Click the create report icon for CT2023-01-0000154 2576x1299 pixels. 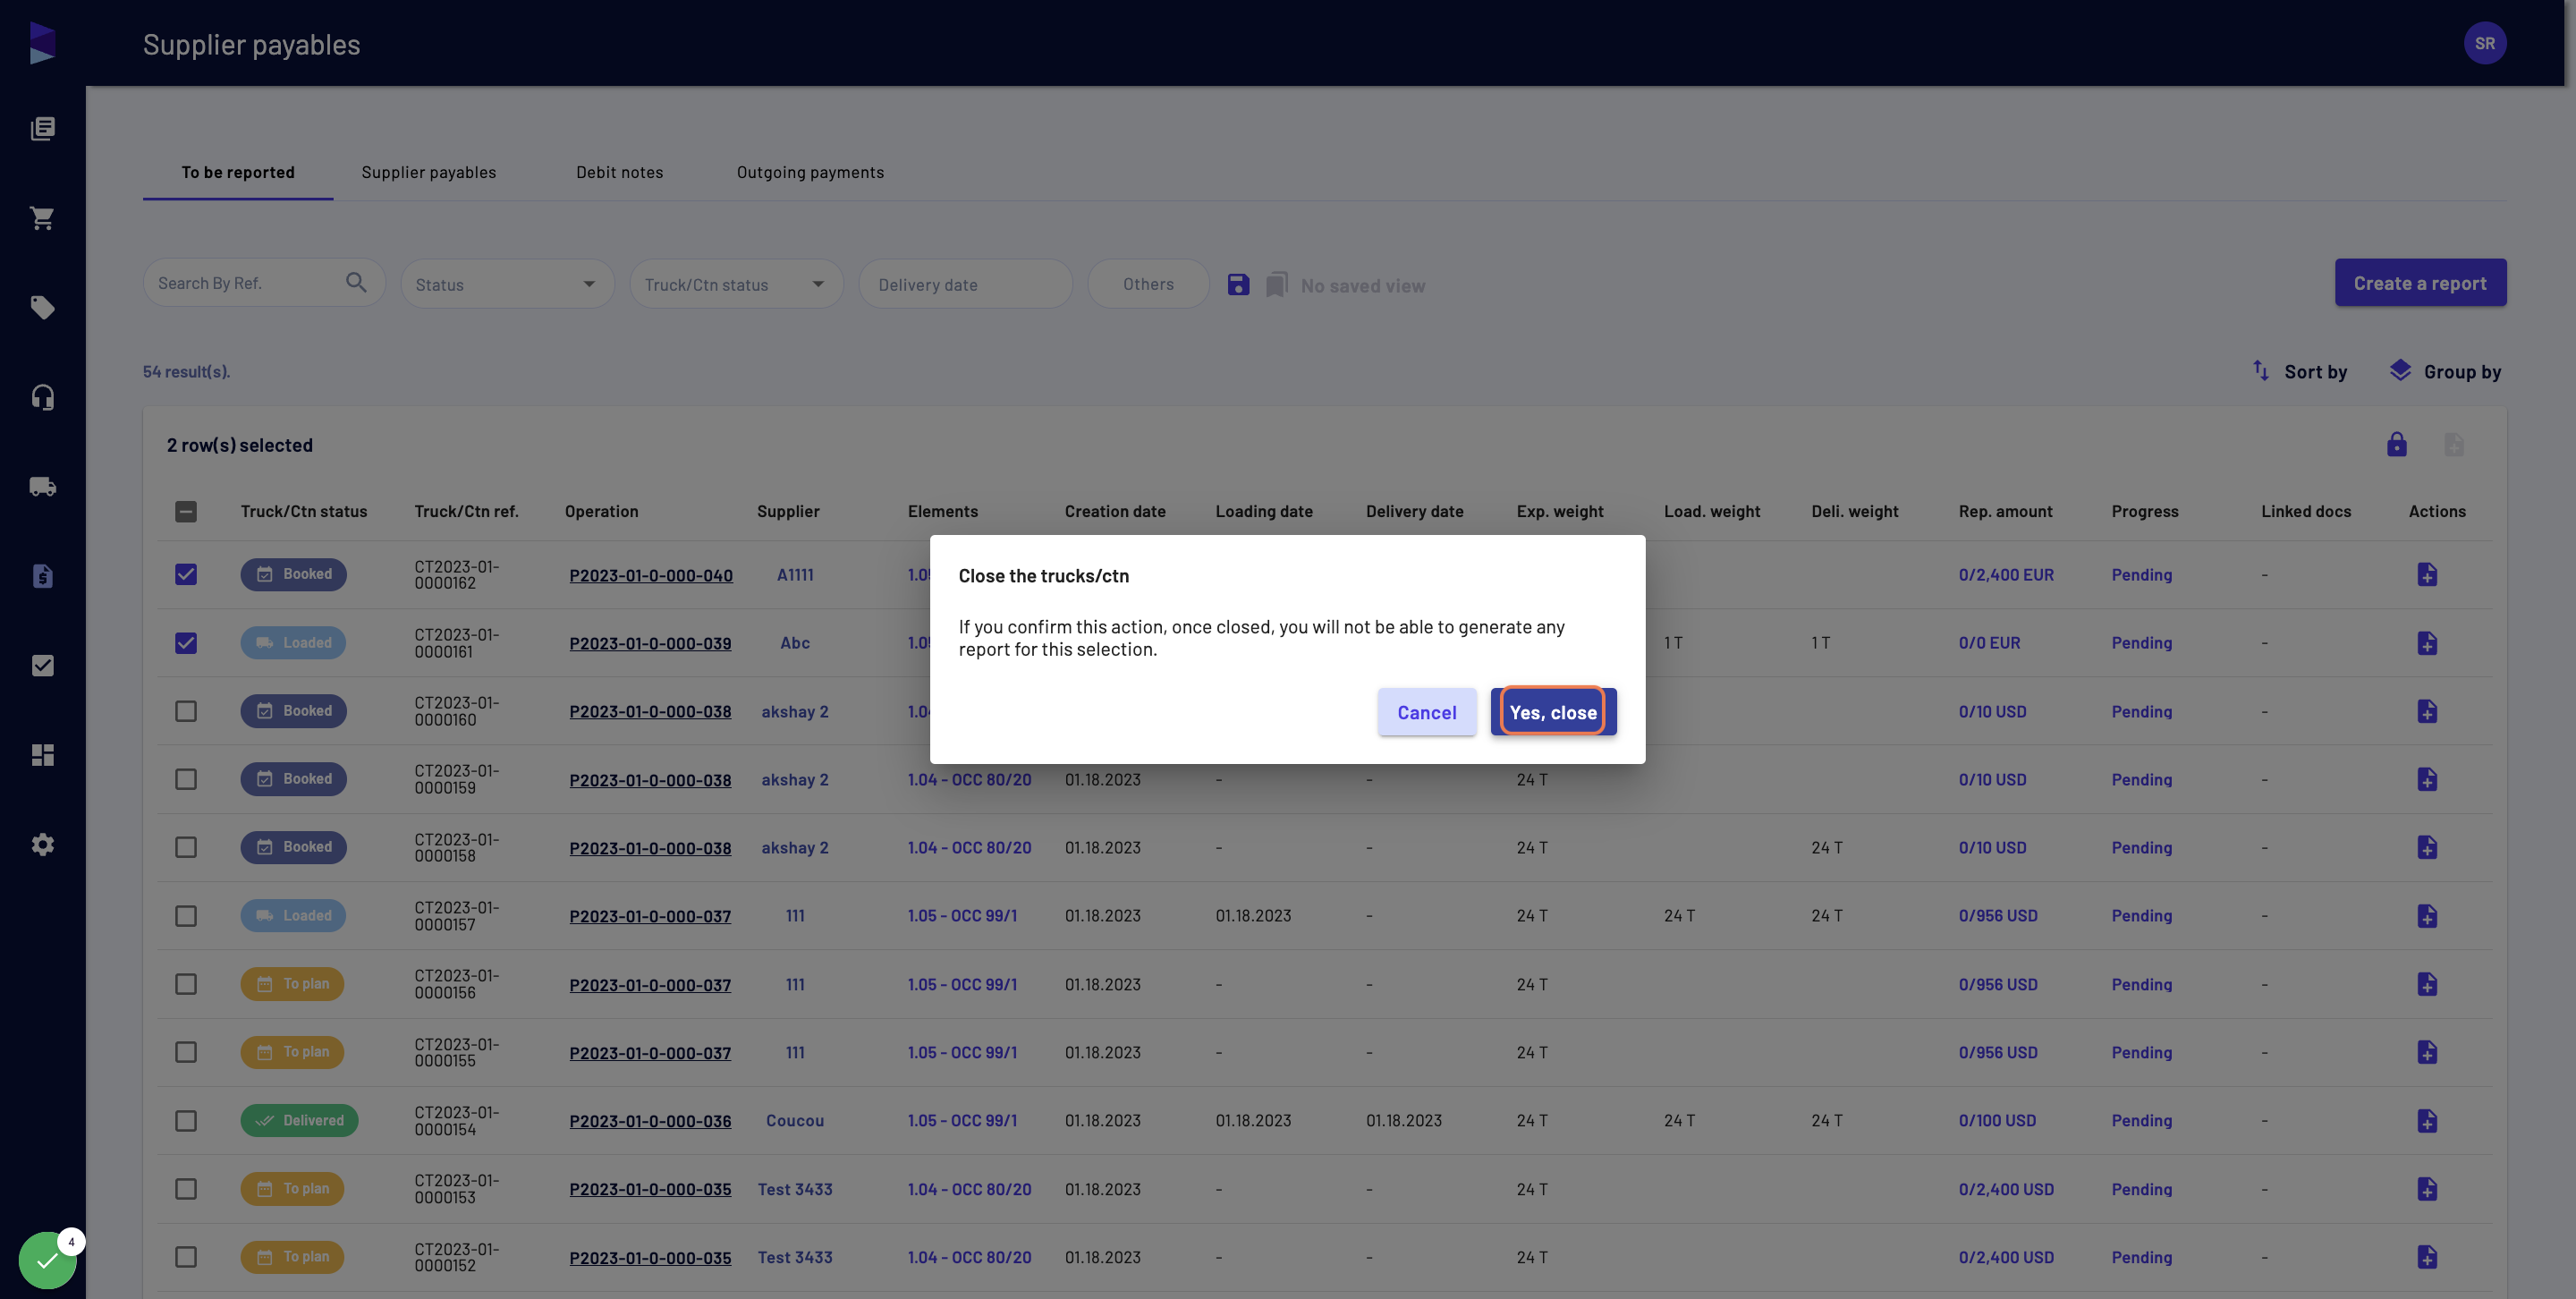coord(2427,1121)
